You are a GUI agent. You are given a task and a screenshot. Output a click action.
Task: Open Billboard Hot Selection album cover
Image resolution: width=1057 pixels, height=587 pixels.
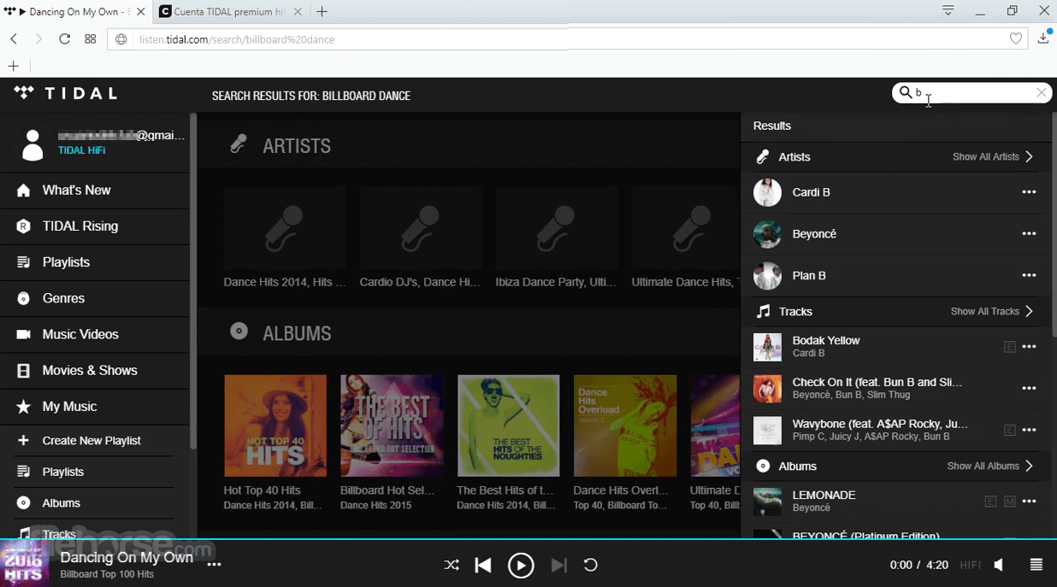click(x=392, y=426)
